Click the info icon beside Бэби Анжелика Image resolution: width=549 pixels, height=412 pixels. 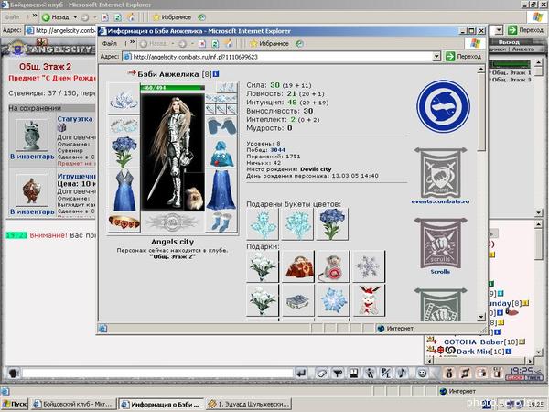click(216, 74)
